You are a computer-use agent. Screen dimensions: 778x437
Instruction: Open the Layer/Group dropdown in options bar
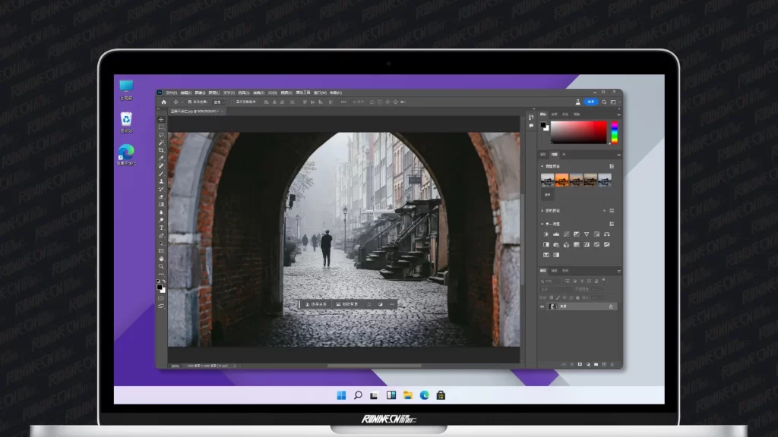point(218,102)
